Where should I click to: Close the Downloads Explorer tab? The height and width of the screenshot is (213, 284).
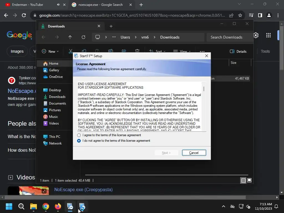point(99,26)
